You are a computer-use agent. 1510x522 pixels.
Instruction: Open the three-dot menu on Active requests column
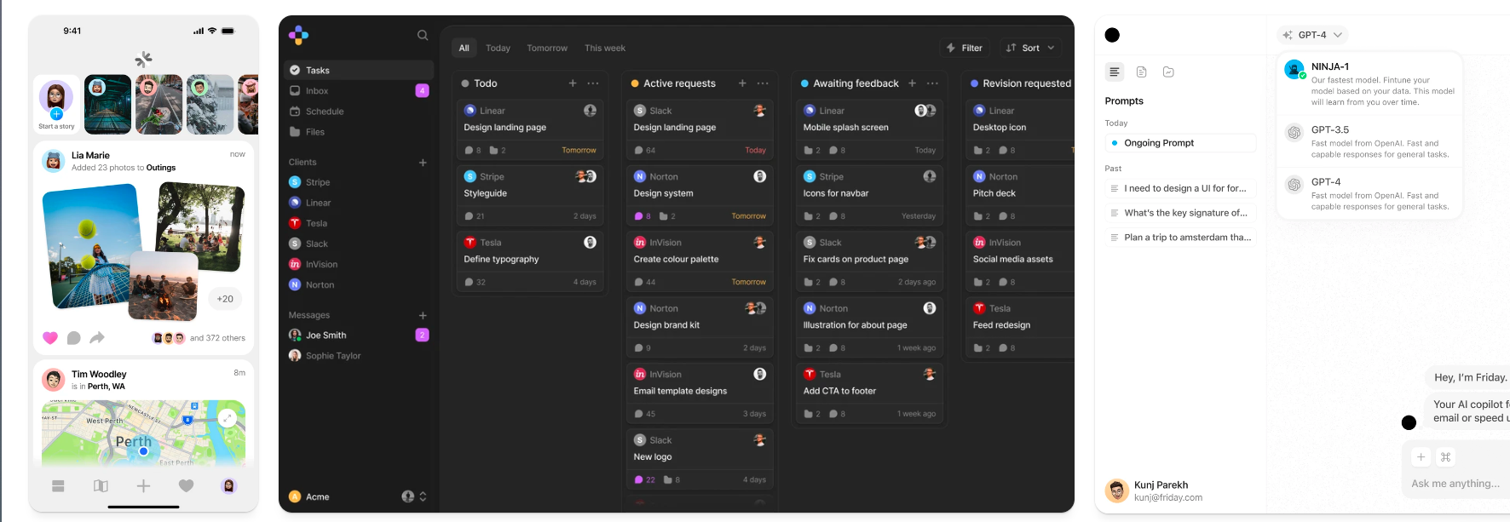tap(763, 83)
